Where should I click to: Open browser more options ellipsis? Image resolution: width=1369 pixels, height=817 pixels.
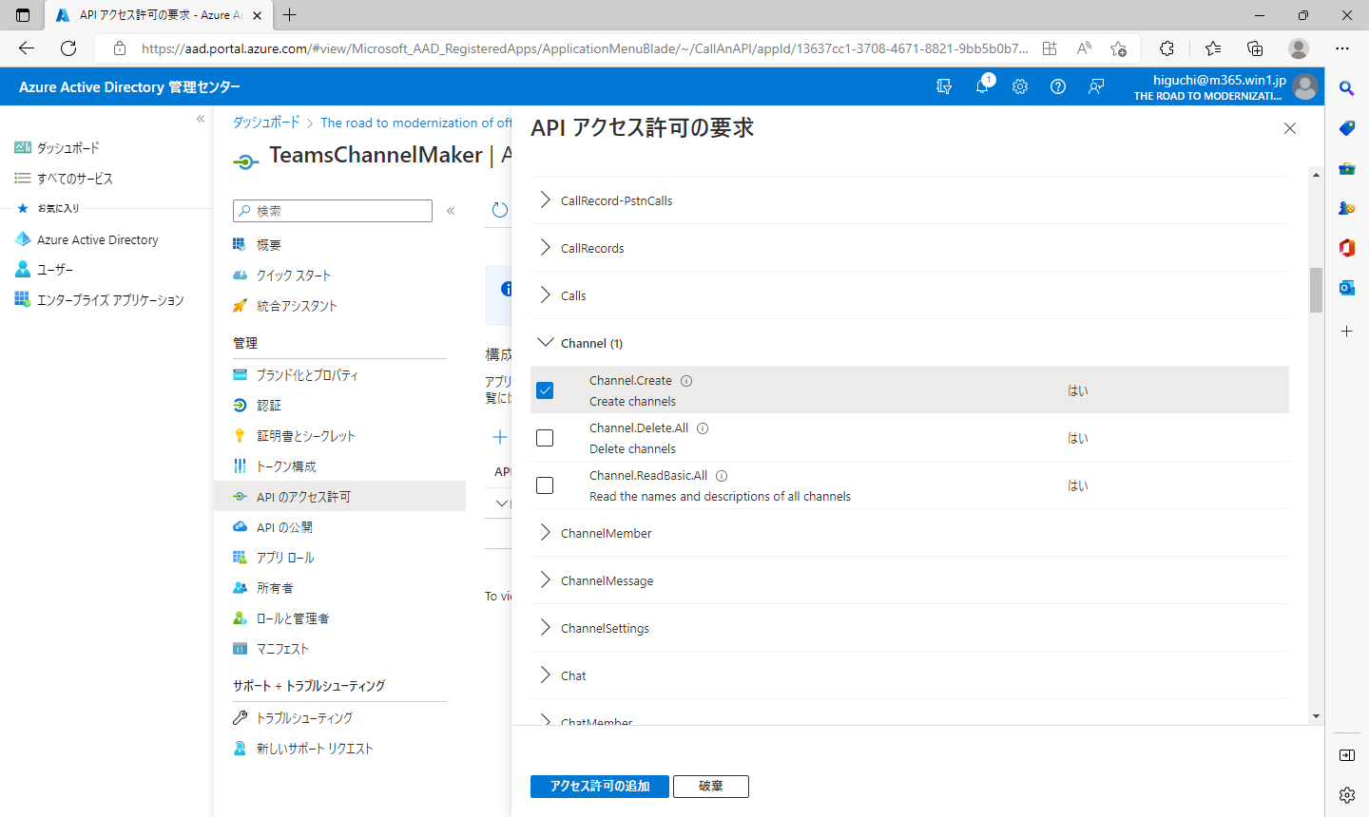(x=1342, y=48)
